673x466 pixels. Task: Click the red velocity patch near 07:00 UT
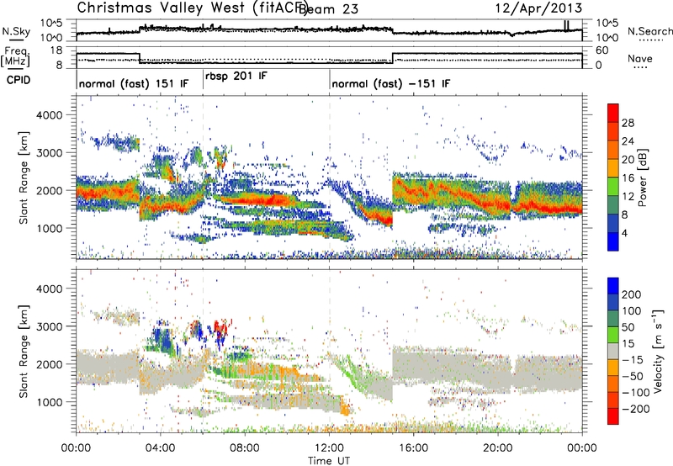(x=220, y=328)
